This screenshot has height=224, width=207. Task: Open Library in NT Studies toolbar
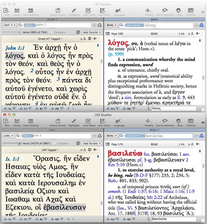point(17,12)
